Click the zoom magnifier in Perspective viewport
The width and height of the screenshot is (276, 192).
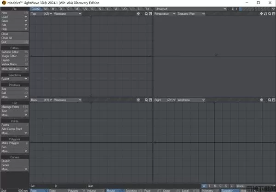[x=270, y=14]
